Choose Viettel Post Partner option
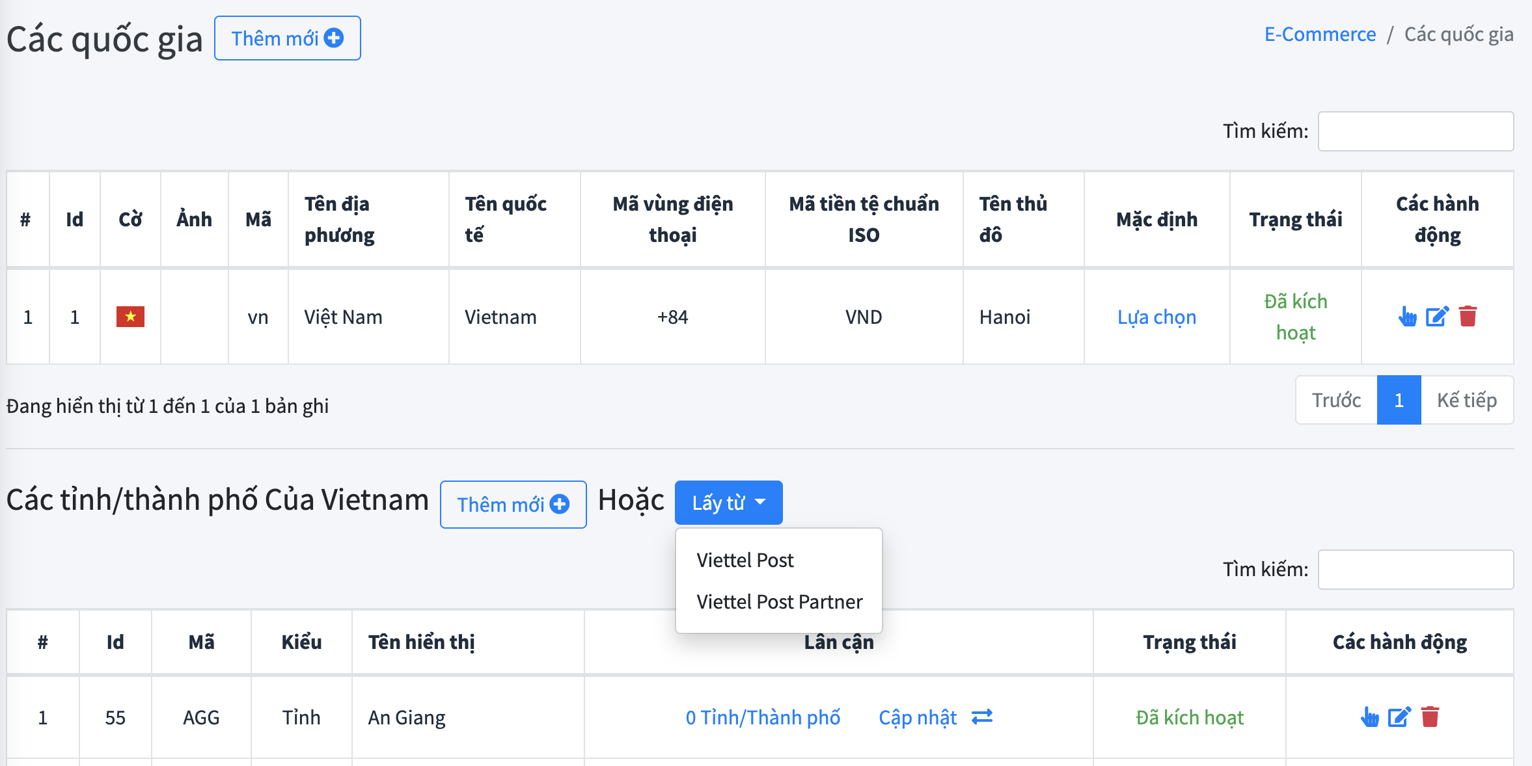The image size is (1532, 766). 779,601
